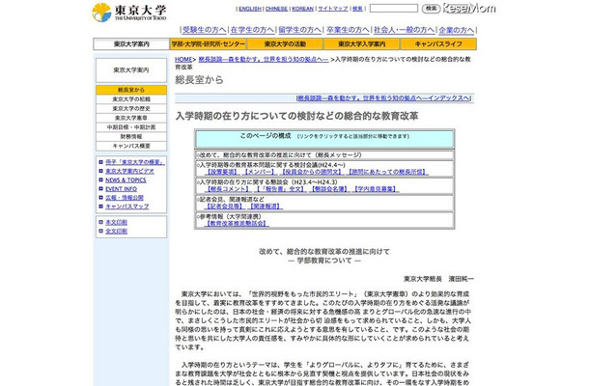Select 中期目標・中期計画 sidebar menu item
The height and width of the screenshot is (386, 589).
click(131, 127)
